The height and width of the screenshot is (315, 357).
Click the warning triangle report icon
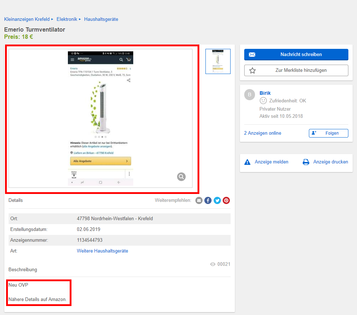point(247,162)
